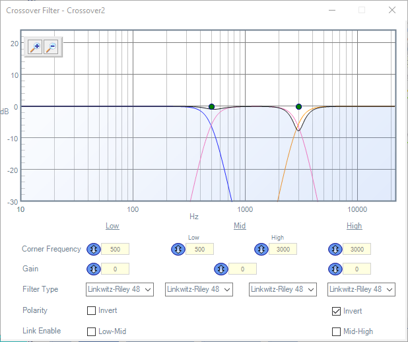Screen dimensions: 408x342
Task: Click the Low gain spinner icon
Action: click(94, 269)
